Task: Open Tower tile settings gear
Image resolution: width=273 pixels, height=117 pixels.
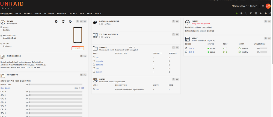Action: click(78, 21)
